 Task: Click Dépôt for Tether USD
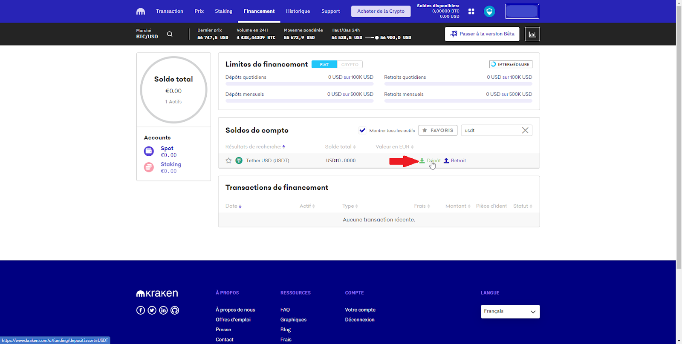[x=430, y=161]
